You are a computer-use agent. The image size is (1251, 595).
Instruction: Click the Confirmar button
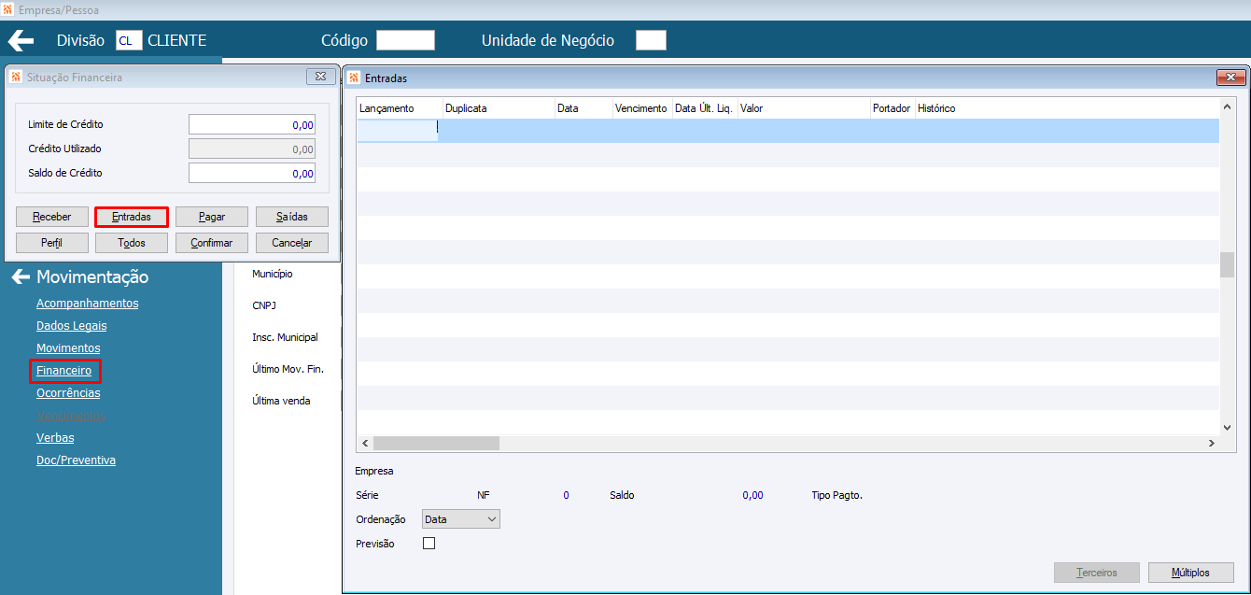212,243
